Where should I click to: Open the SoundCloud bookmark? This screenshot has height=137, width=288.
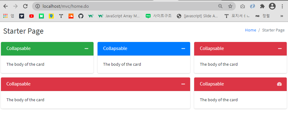tap(71, 16)
